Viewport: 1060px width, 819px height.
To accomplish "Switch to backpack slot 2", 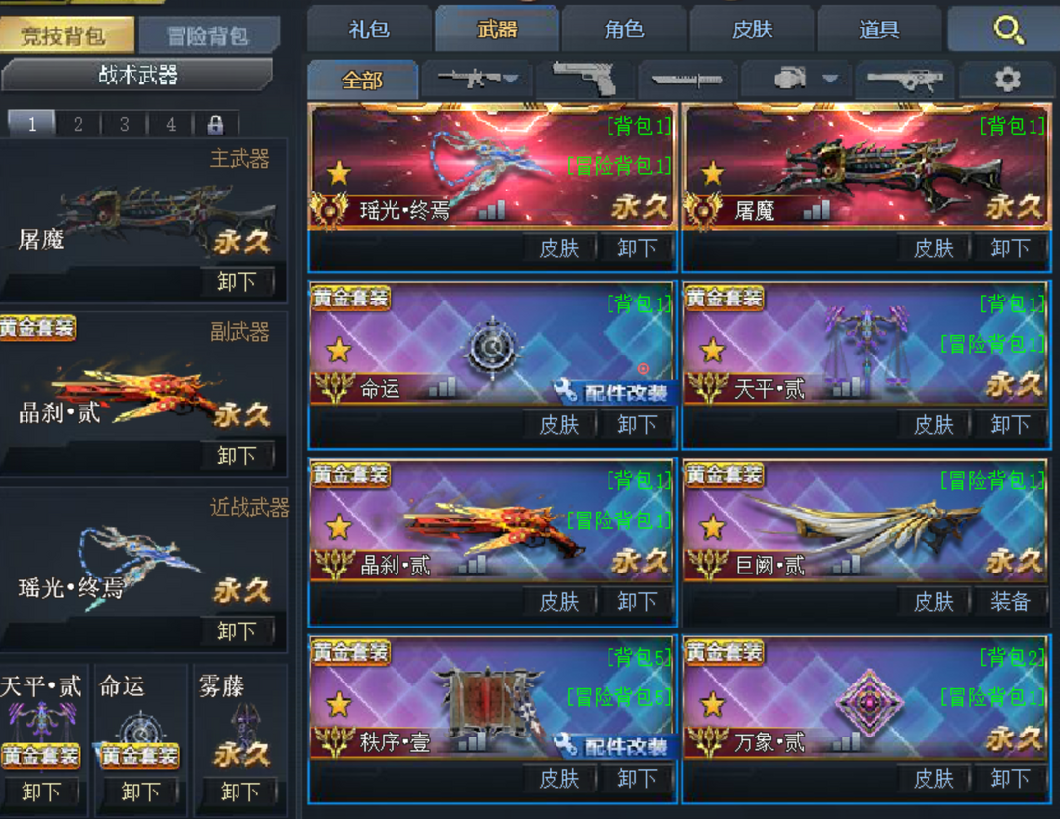I will [78, 124].
